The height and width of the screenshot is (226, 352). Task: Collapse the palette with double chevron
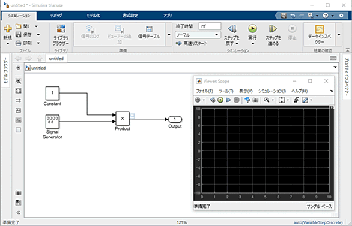pyautogui.click(x=19, y=212)
